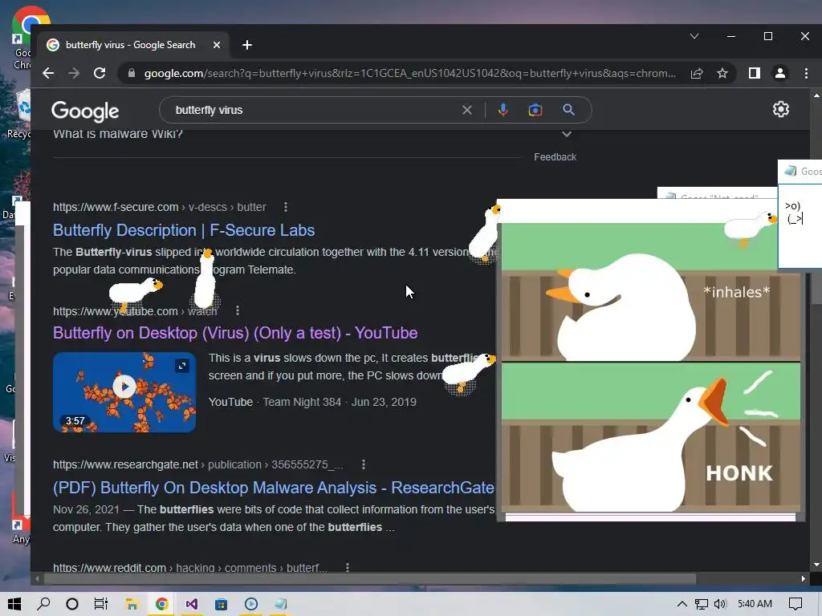
Task: Play the butterfly video thumbnail
Action: click(x=124, y=387)
